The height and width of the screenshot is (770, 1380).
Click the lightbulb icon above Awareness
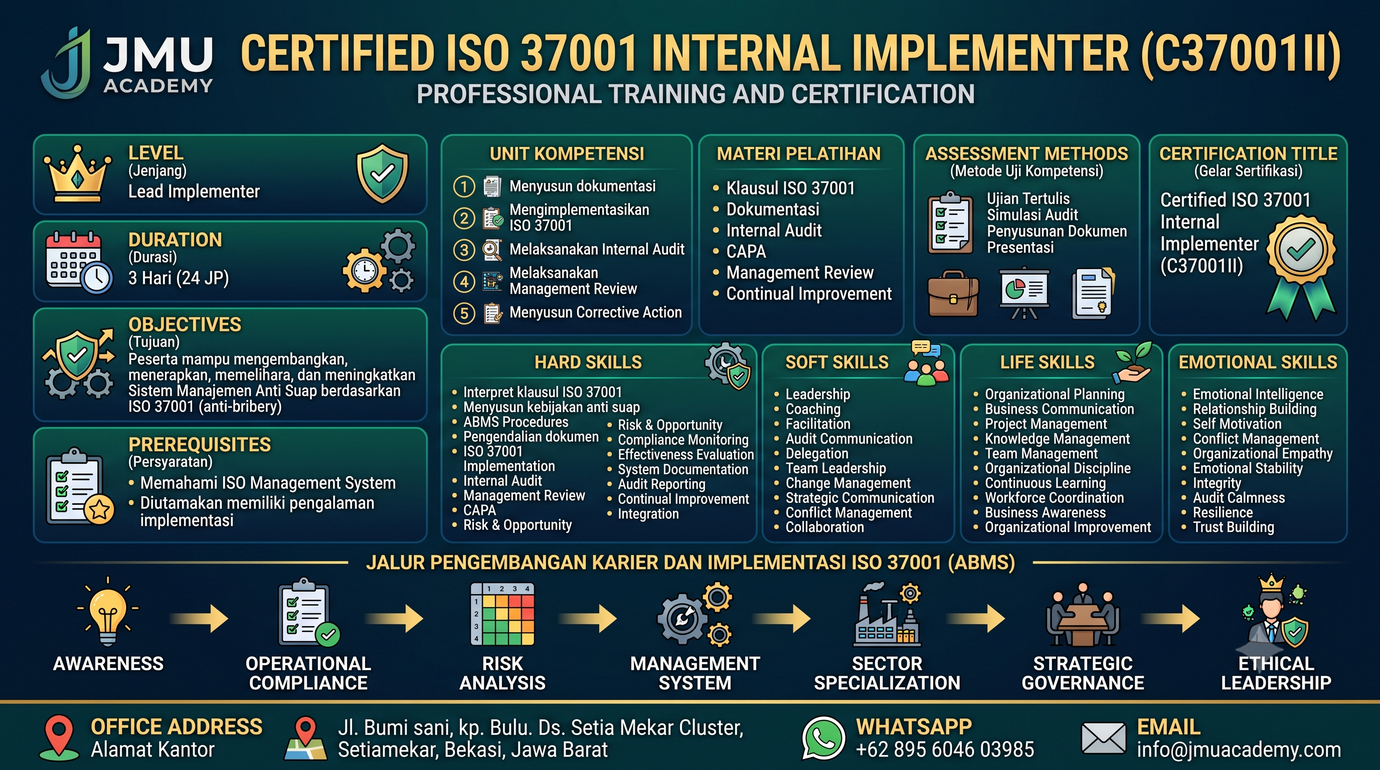pos(108,612)
